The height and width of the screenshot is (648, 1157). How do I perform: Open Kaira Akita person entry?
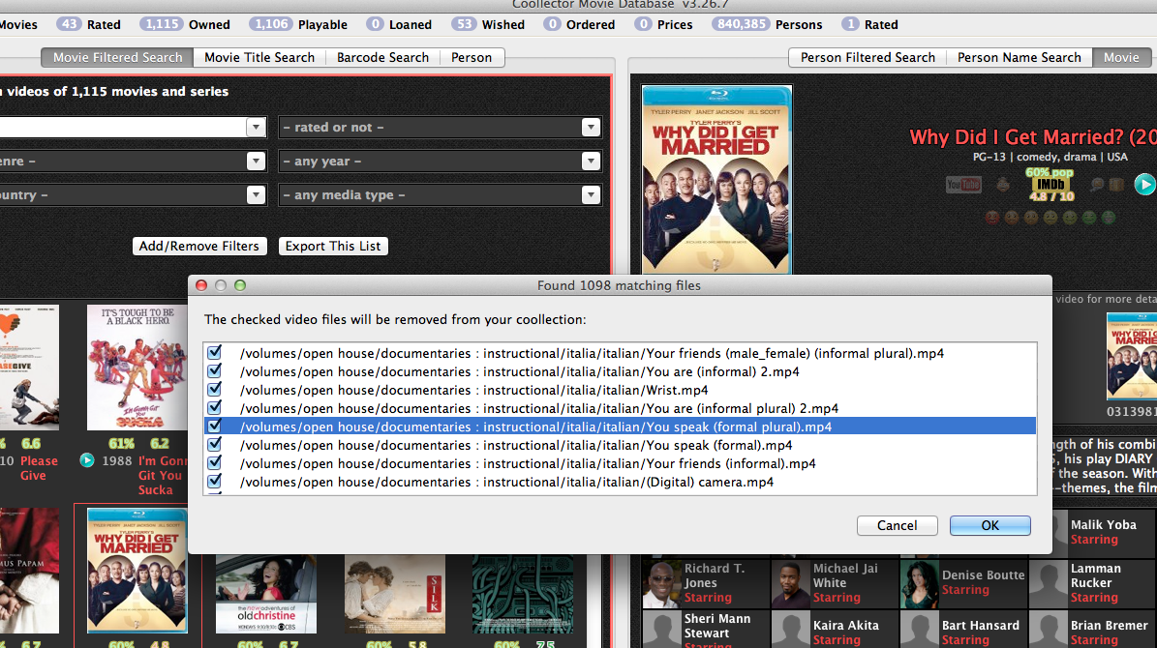click(x=836, y=630)
